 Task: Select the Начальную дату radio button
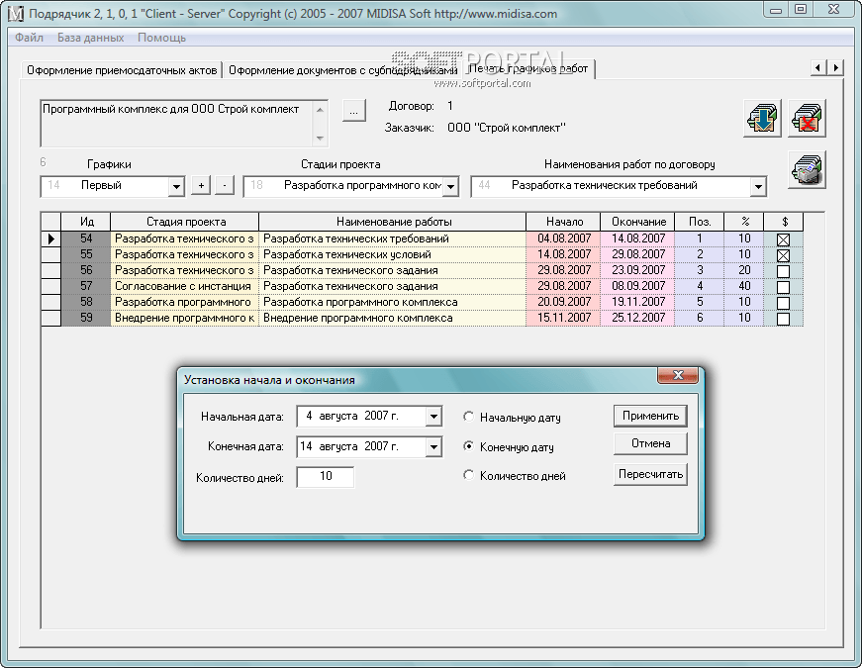[x=468, y=417]
